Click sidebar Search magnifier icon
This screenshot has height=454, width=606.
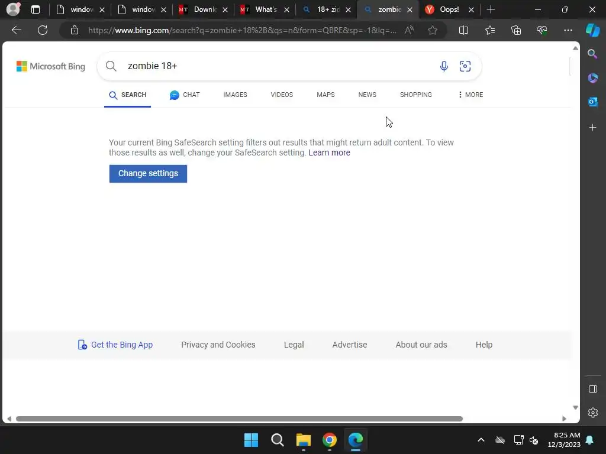point(592,54)
